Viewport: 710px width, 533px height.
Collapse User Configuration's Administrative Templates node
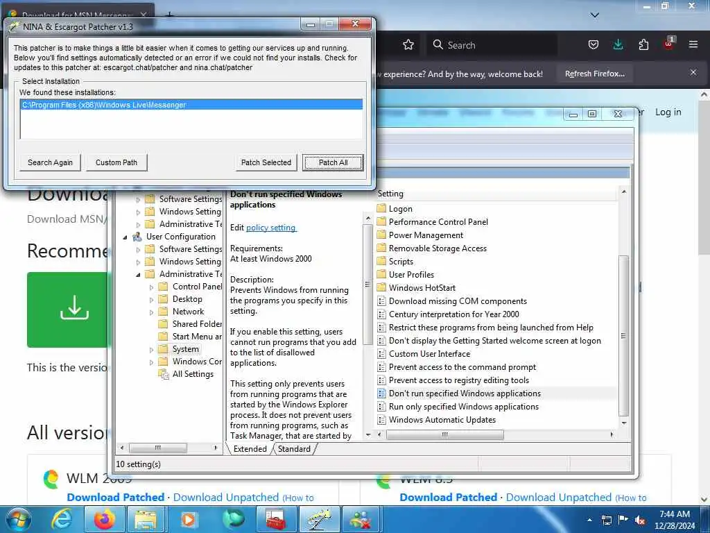pyautogui.click(x=138, y=274)
